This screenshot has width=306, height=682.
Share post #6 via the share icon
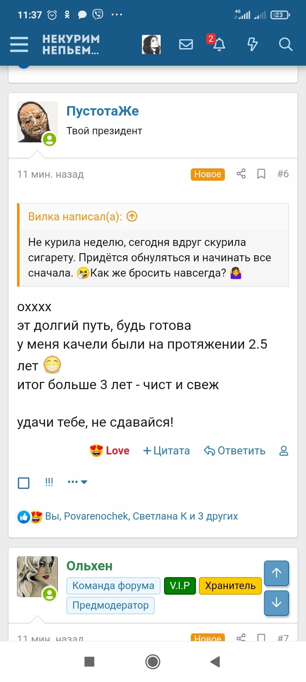pos(241,173)
